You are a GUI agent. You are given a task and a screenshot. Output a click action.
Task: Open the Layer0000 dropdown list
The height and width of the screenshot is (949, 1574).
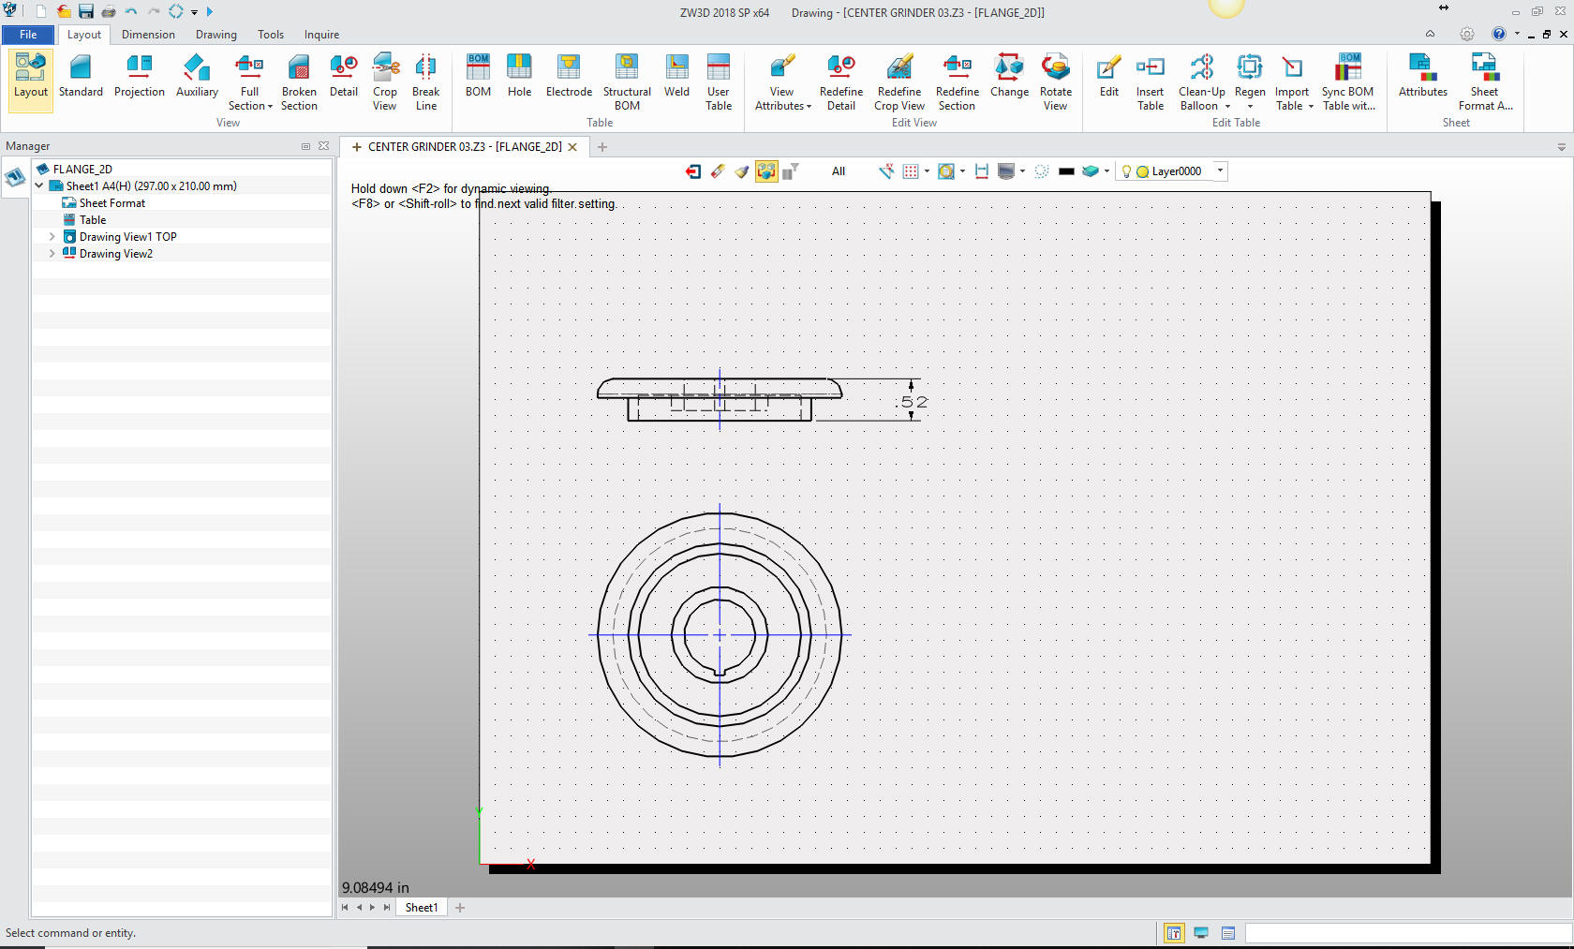coord(1220,171)
